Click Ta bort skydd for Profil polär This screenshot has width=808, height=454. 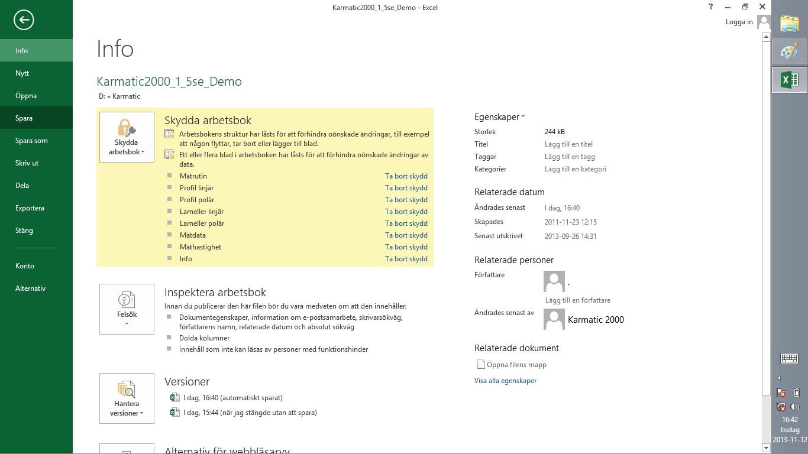point(406,200)
